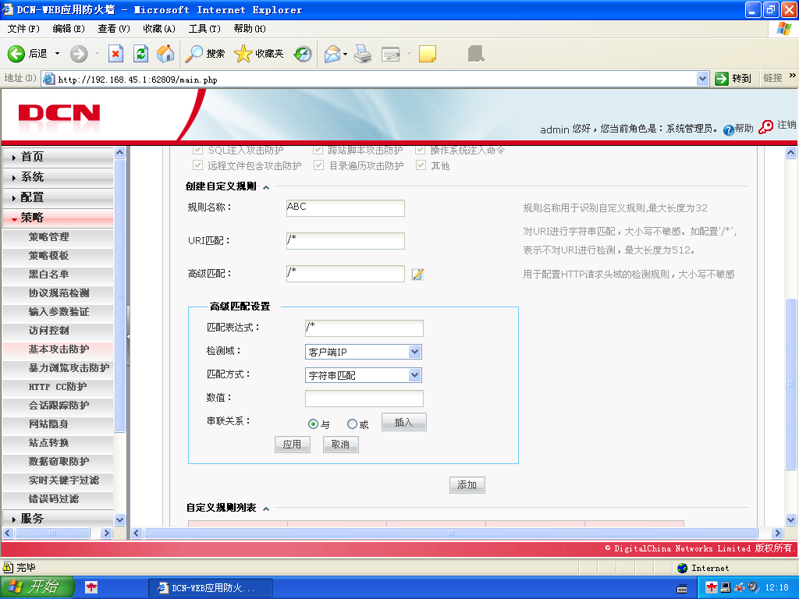Click the IE Back arrow button
Image resolution: width=799 pixels, height=599 pixels.
[x=16, y=54]
